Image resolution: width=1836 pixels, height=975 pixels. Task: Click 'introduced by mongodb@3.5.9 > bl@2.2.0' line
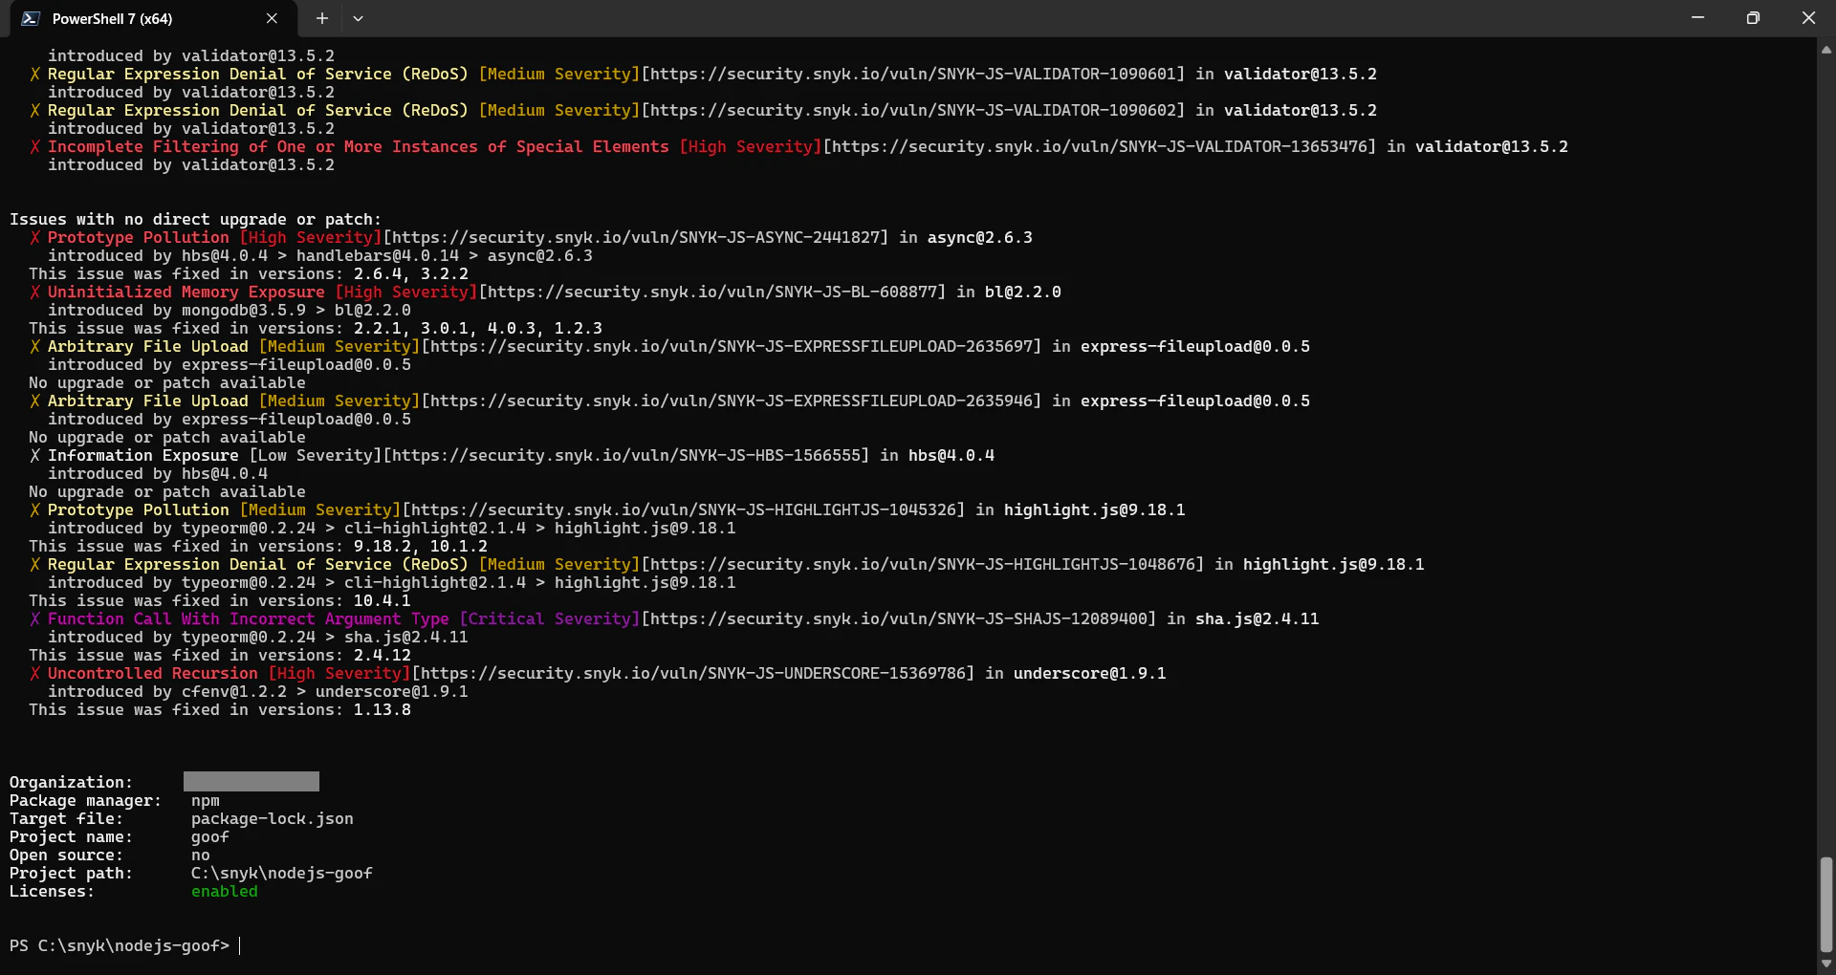click(x=229, y=311)
